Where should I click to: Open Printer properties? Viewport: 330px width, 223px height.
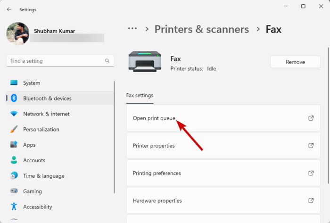(x=223, y=146)
